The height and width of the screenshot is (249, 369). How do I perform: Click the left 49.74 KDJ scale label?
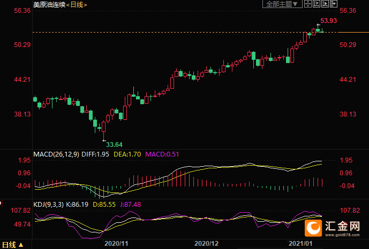point(22,224)
